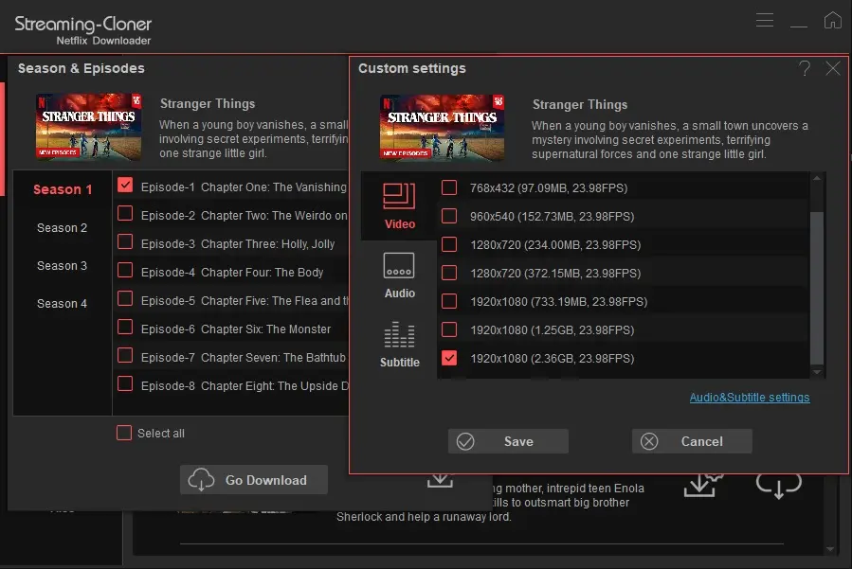Image resolution: width=852 pixels, height=569 pixels.
Task: Tick the 768x432 (97.09MB) video option
Action: 449,187
